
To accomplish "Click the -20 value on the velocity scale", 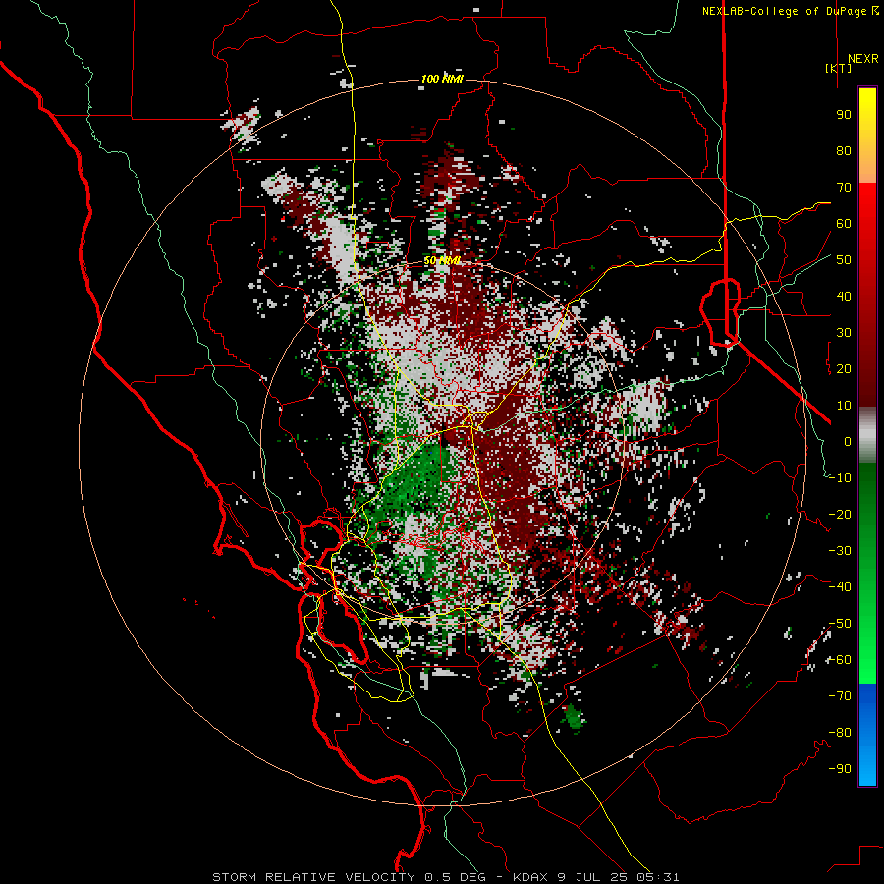I will click(840, 514).
